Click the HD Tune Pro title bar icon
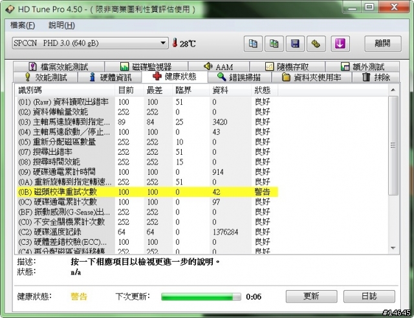Screen dimensions: 414x318 [x=10, y=9]
